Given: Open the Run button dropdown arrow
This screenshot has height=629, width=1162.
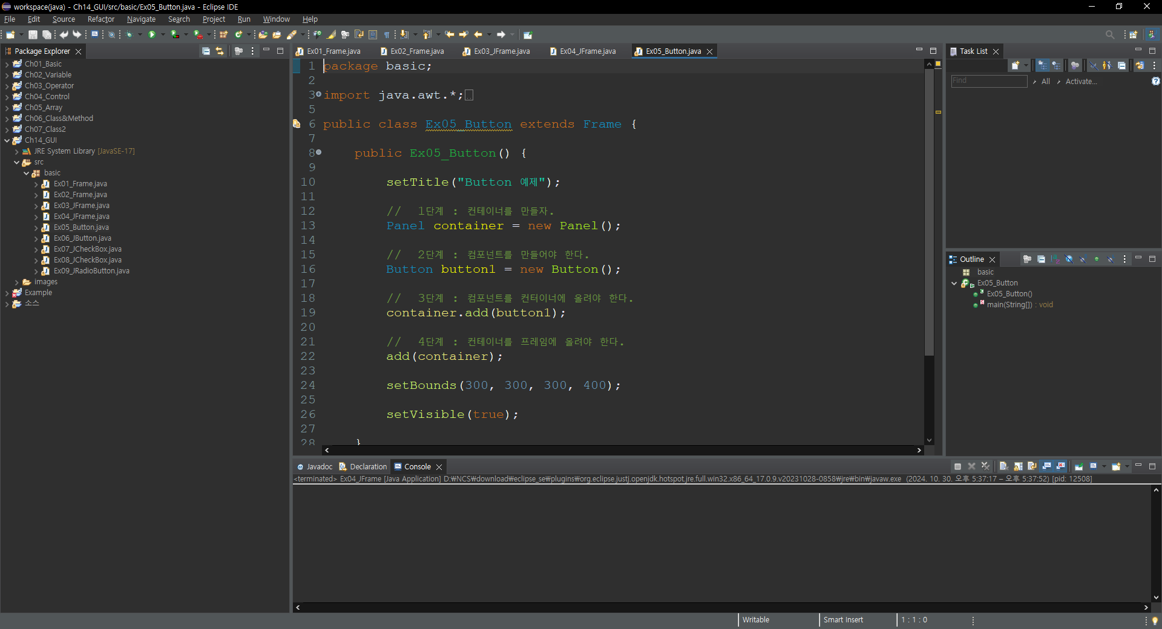Looking at the screenshot, I should click(162, 35).
